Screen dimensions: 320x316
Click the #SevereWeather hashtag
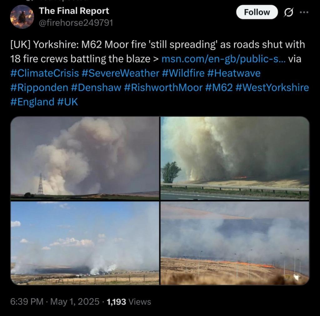click(120, 73)
